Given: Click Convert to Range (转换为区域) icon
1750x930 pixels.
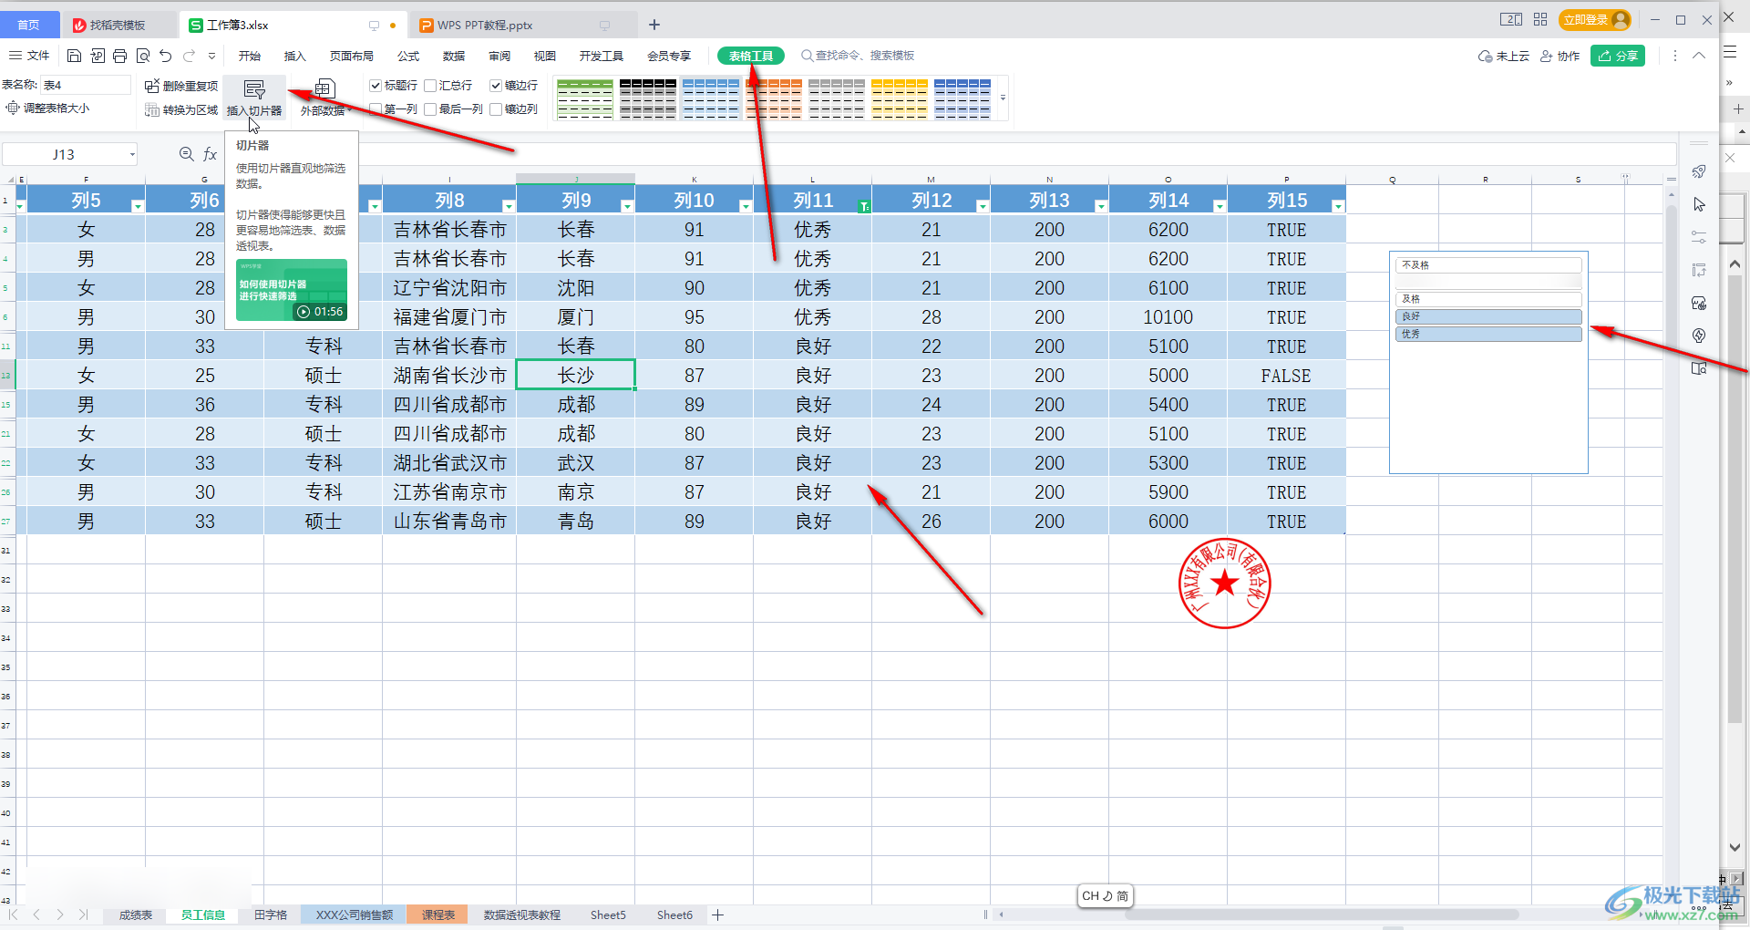Looking at the screenshot, I should (152, 110).
